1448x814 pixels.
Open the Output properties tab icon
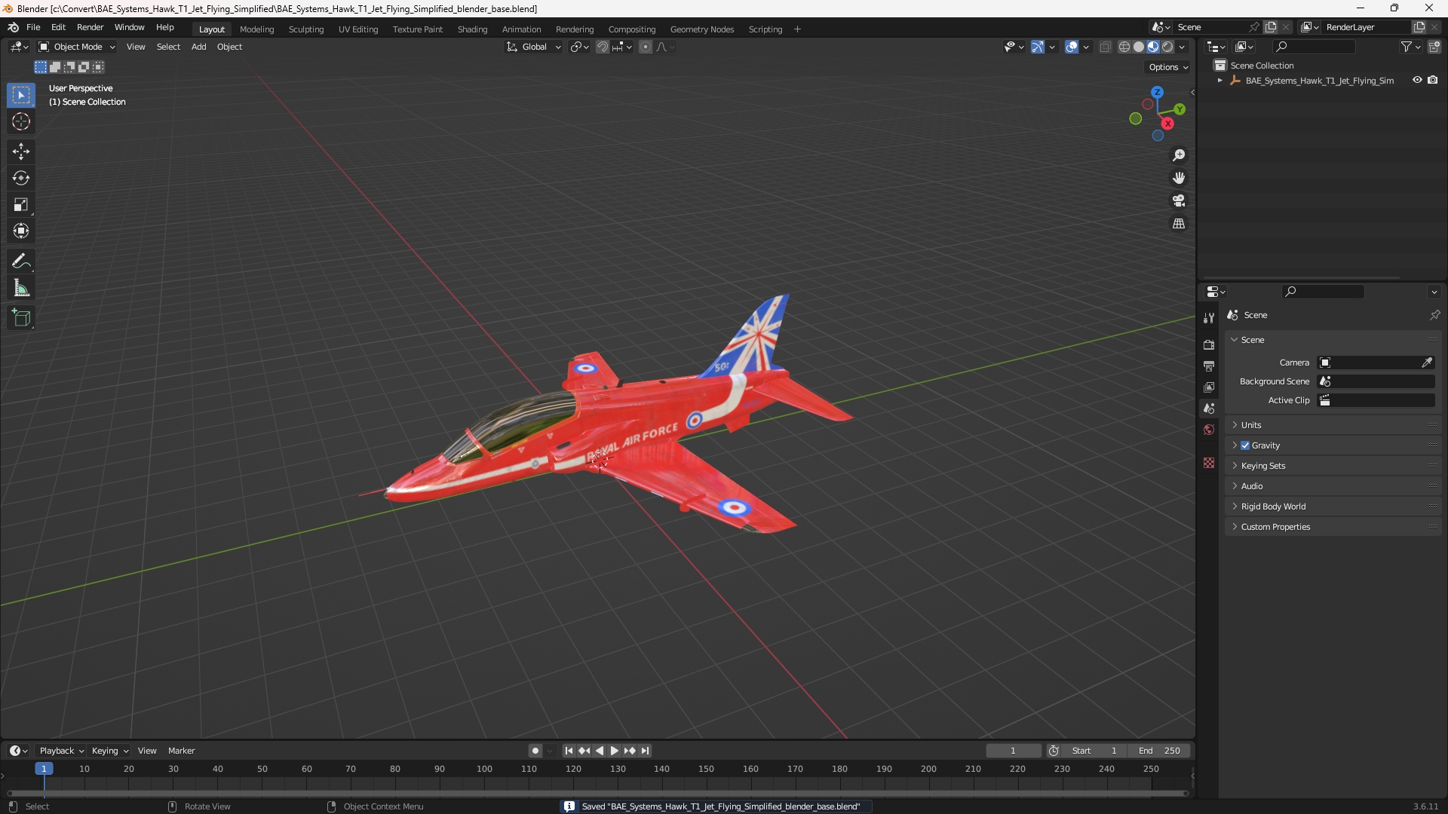coord(1209,366)
